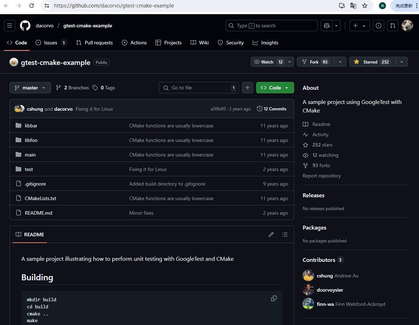Toggle Watch on this repository
The image size is (419, 325).
pos(268,62)
